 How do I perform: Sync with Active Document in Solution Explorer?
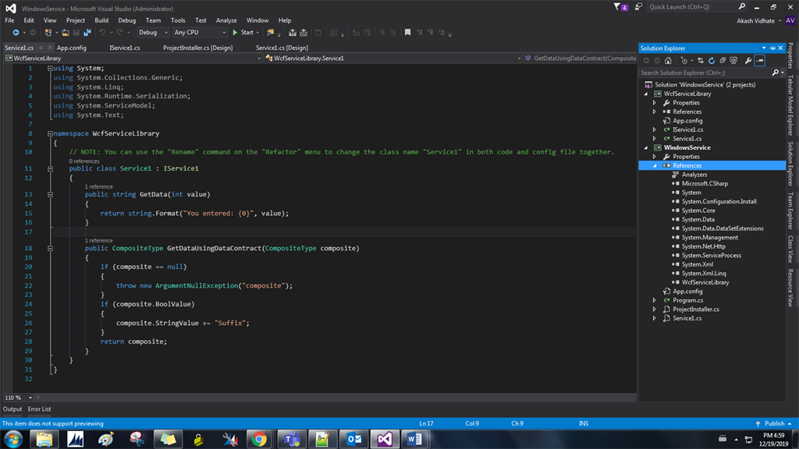701,60
